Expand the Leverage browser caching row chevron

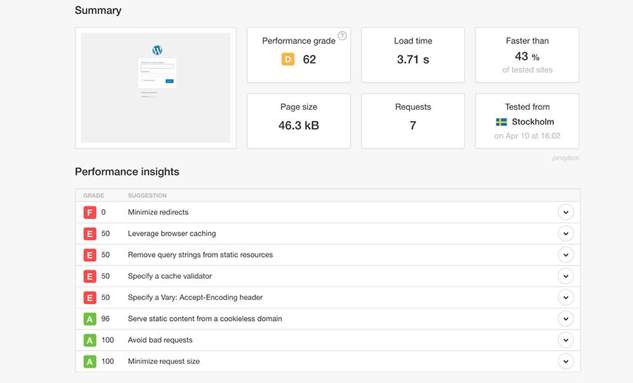coord(565,234)
